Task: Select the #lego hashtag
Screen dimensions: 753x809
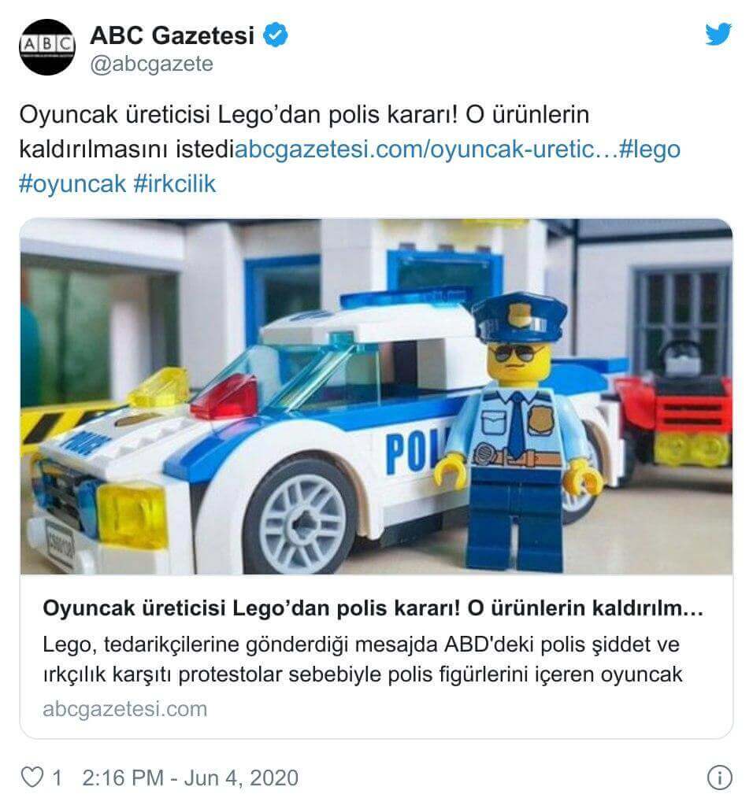Action: pyautogui.click(x=649, y=149)
